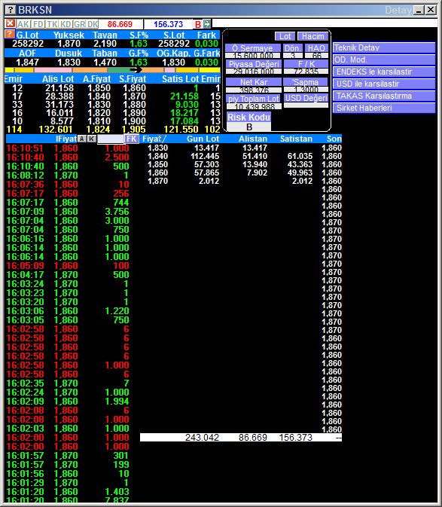Select the FD toolbar button

pyautogui.click(x=38, y=24)
